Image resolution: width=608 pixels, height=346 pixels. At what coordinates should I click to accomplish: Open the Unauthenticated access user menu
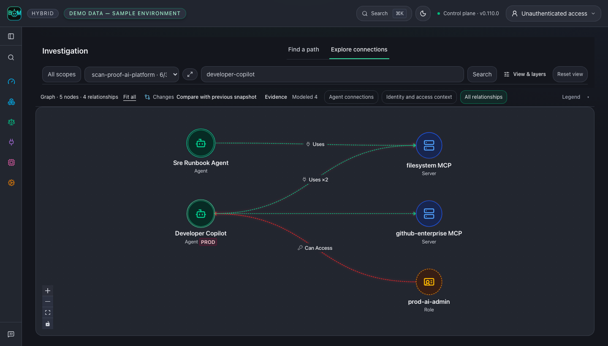(x=554, y=14)
